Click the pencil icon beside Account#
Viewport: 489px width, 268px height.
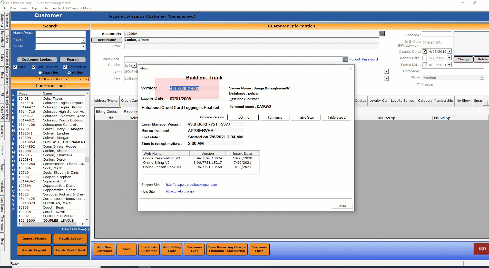click(x=382, y=34)
